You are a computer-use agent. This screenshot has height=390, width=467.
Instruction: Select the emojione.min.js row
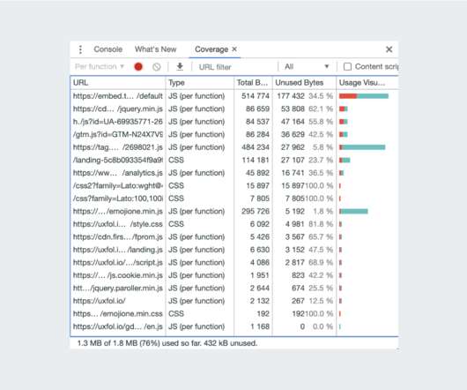point(234,212)
